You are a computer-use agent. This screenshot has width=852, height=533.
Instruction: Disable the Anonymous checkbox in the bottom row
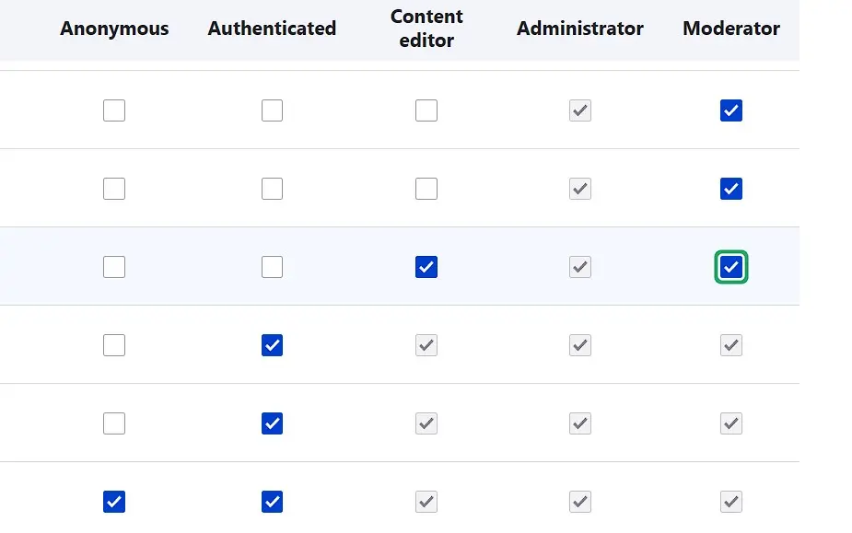tap(114, 502)
